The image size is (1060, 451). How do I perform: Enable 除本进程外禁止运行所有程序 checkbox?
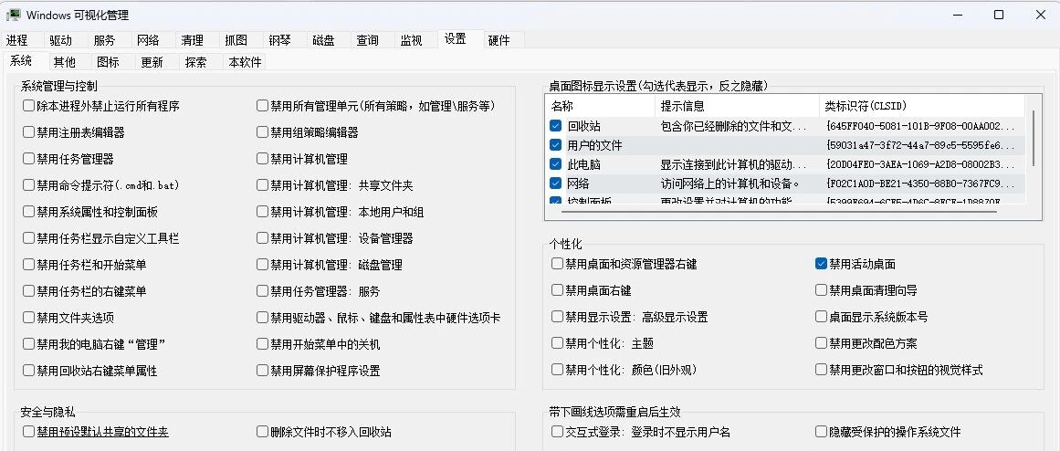coord(28,106)
